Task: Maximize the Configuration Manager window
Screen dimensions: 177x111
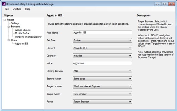Action: tap(165, 4)
